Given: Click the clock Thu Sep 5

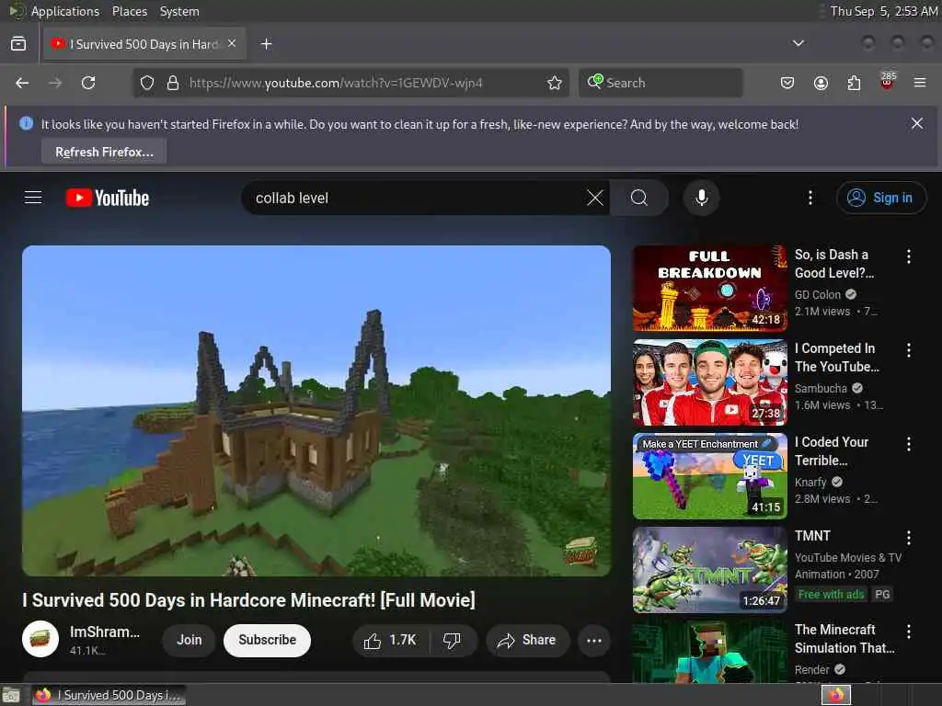Looking at the screenshot, I should [x=883, y=11].
